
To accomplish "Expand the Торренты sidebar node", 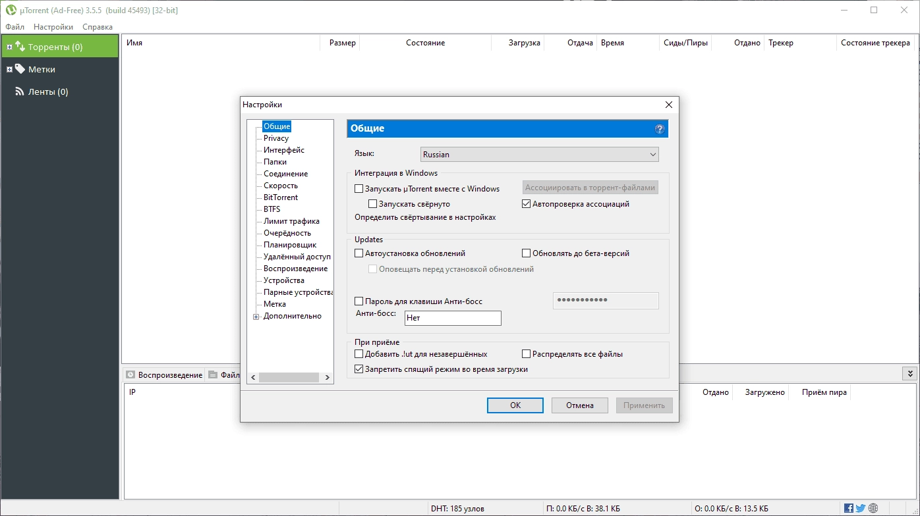I will (9, 47).
